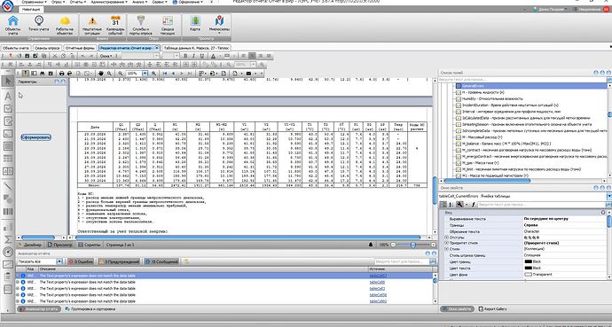This screenshot has width=612, height=327.
Task: Select the barcode tool in toolbox
Action: pos(8,211)
